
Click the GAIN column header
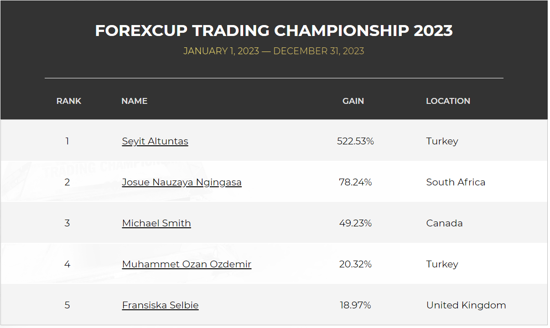tap(353, 101)
